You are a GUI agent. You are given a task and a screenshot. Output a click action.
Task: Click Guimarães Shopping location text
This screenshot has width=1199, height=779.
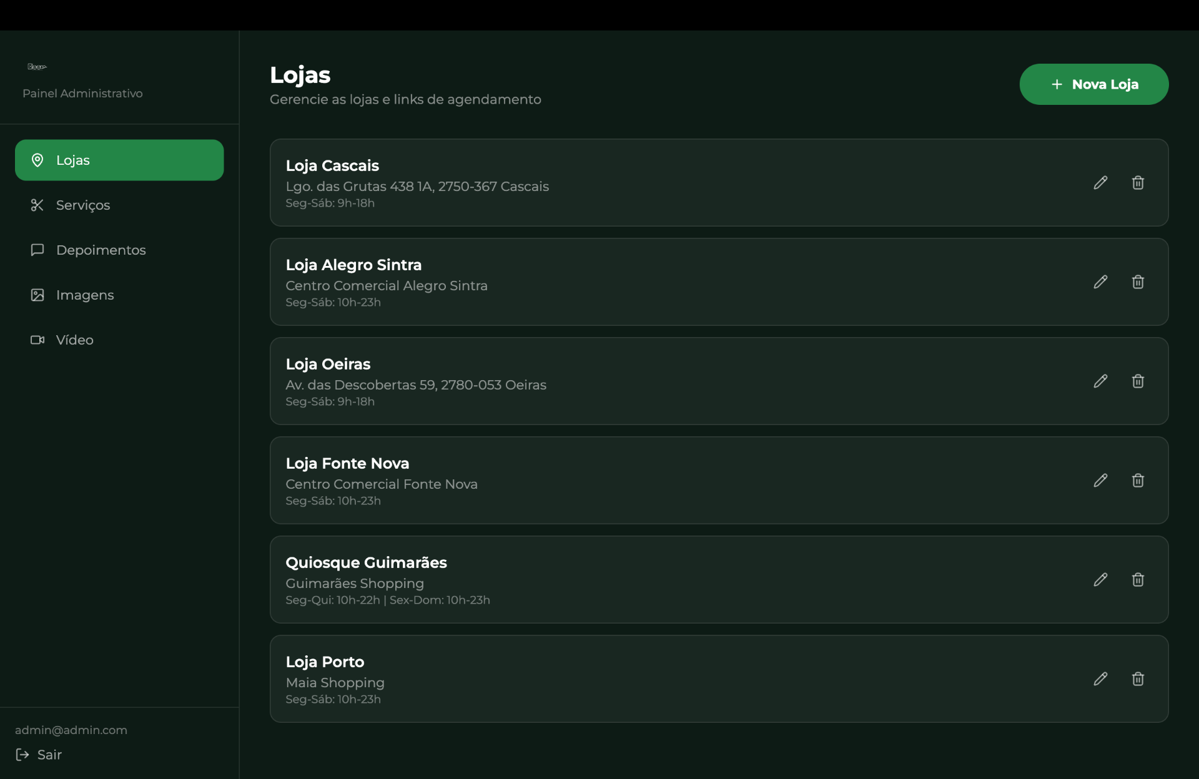[355, 583]
